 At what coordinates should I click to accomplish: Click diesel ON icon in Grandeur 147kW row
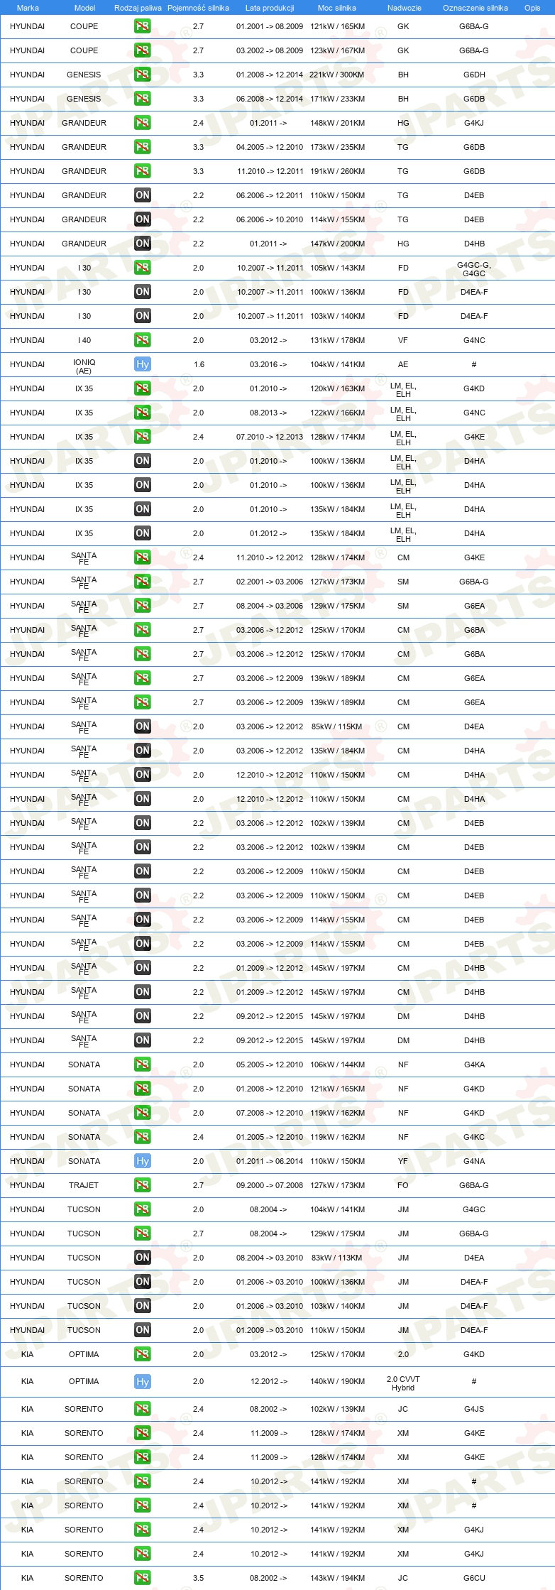[142, 244]
